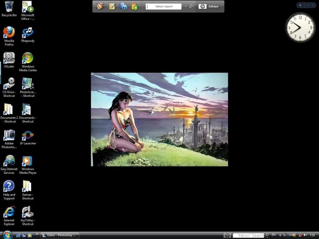
Task: Launch Media Player from Quick Launch
Action: click(x=30, y=235)
